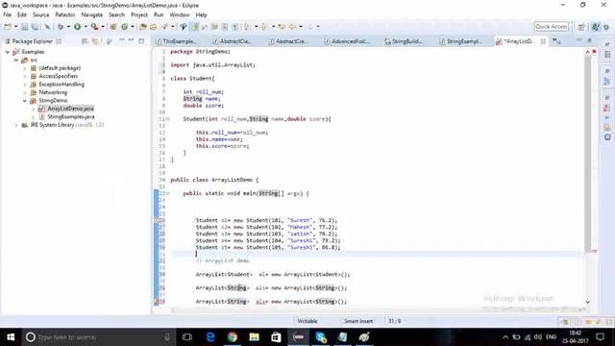Open Google Chrome from taskbar
The width and height of the screenshot is (615, 346).
click(233, 337)
